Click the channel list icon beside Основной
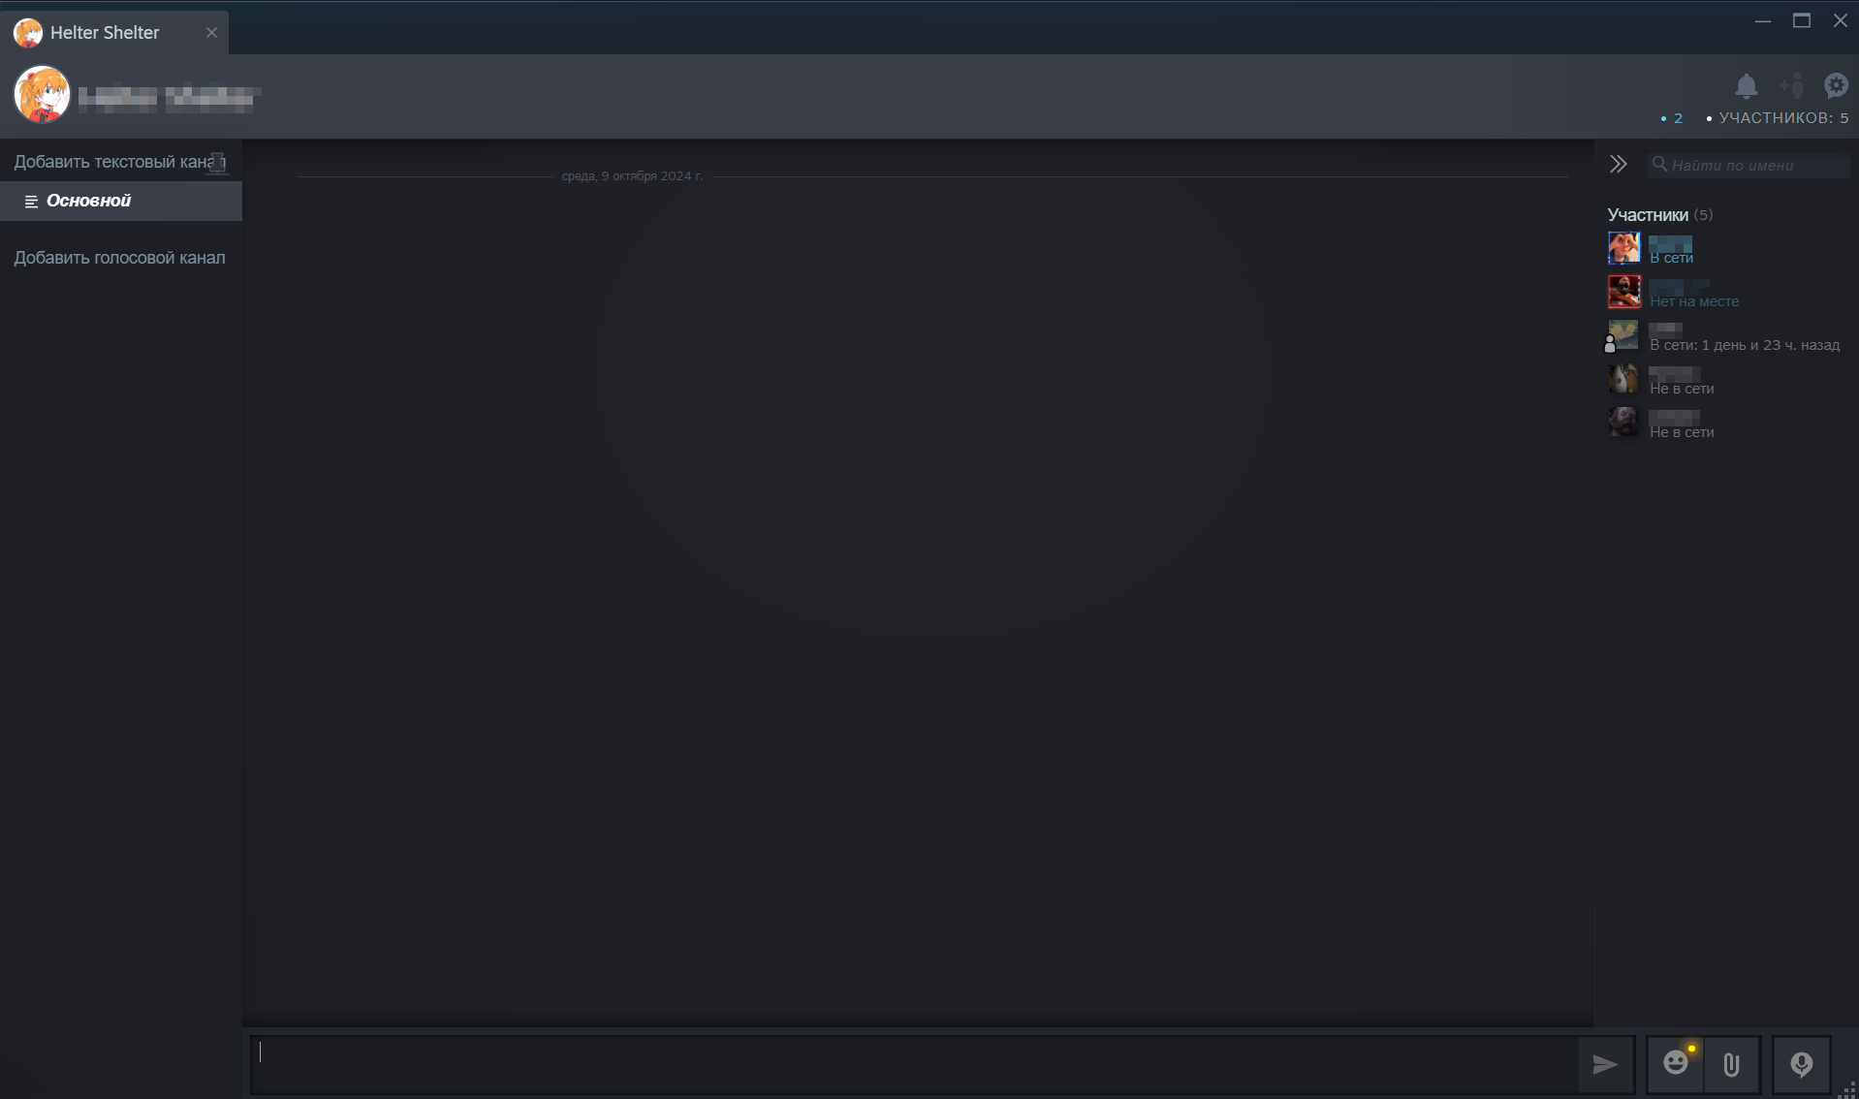1859x1099 pixels. (x=31, y=201)
